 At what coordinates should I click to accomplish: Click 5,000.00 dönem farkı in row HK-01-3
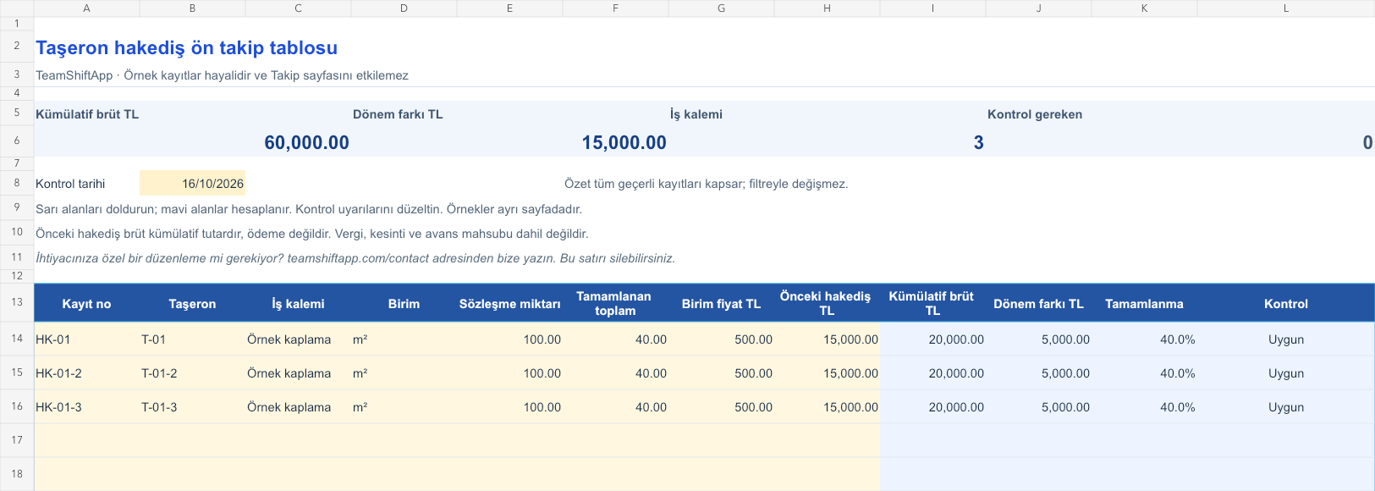coord(1038,407)
